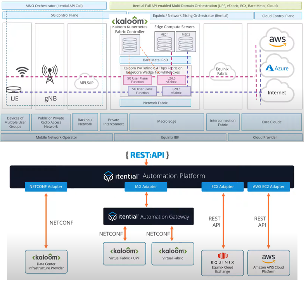Image resolution: width=306 pixels, height=283 pixels.
Task: Click the IAG Adapter button
Action: pyautogui.click(x=146, y=187)
